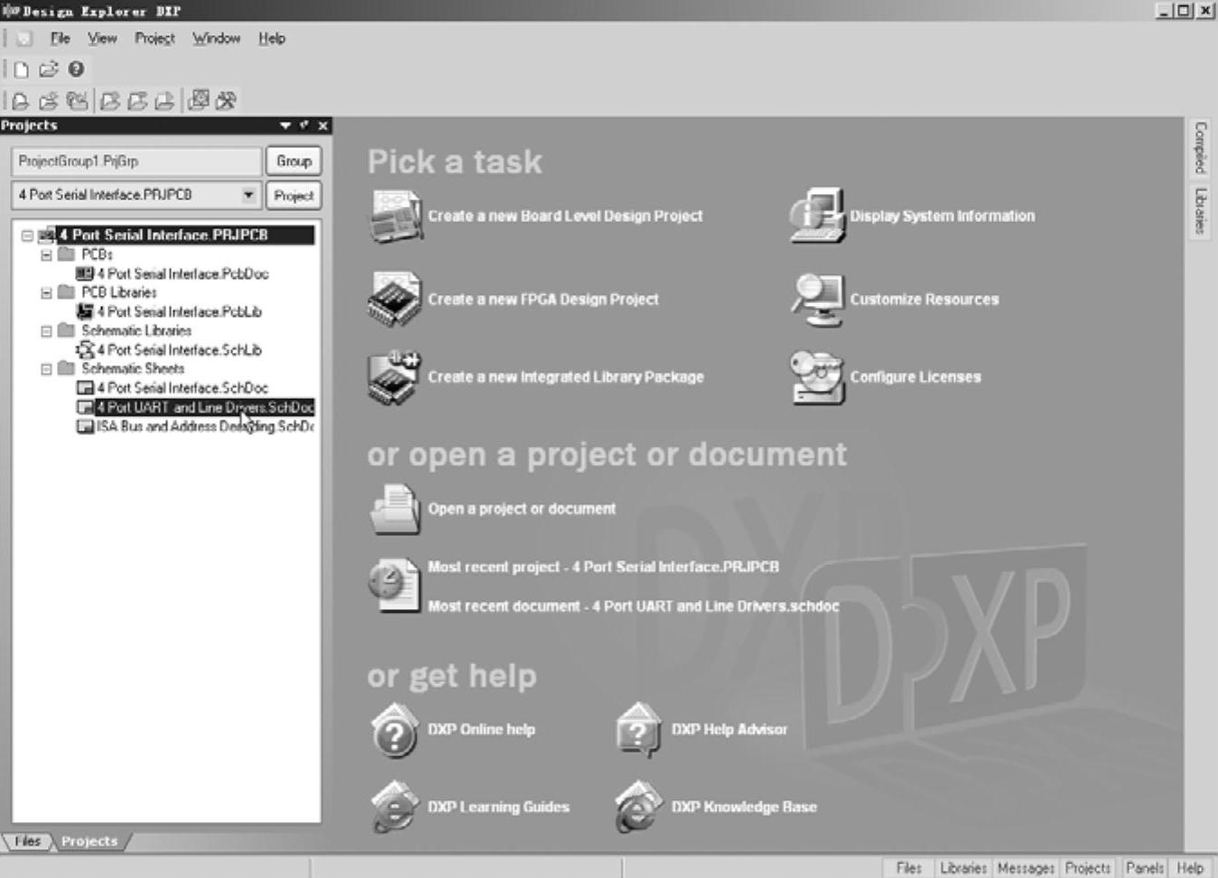The image size is (1218, 878).
Task: Click the round question mark help icon
Action: 76,69
